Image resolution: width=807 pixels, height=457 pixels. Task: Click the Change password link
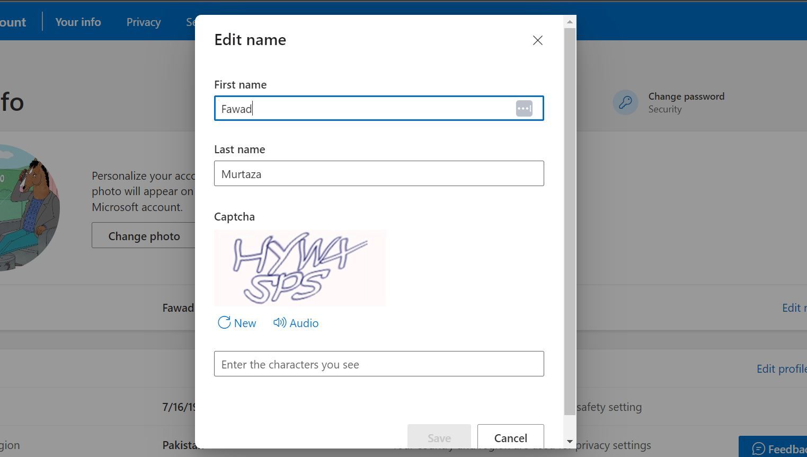(686, 96)
